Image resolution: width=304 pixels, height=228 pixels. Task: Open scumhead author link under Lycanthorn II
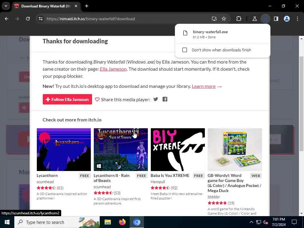(102, 187)
